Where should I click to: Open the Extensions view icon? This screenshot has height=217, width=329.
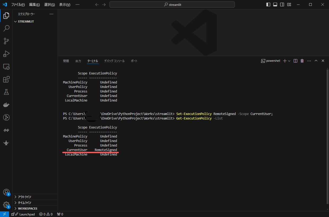pos(6,79)
